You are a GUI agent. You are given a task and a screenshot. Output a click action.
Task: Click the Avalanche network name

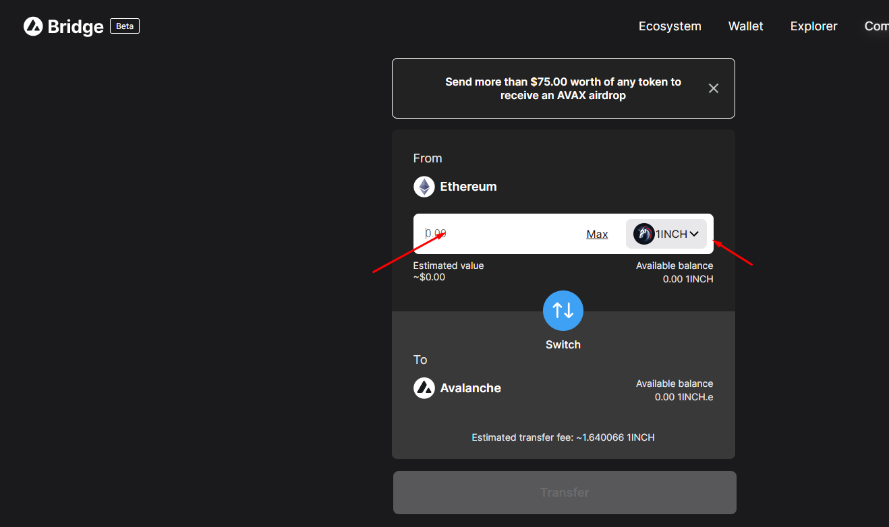point(471,388)
